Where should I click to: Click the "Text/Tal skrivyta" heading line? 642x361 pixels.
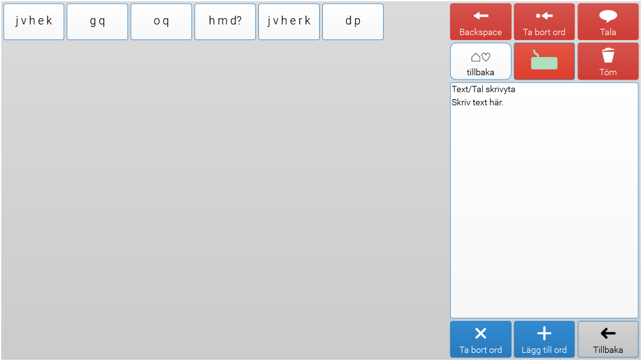483,90
